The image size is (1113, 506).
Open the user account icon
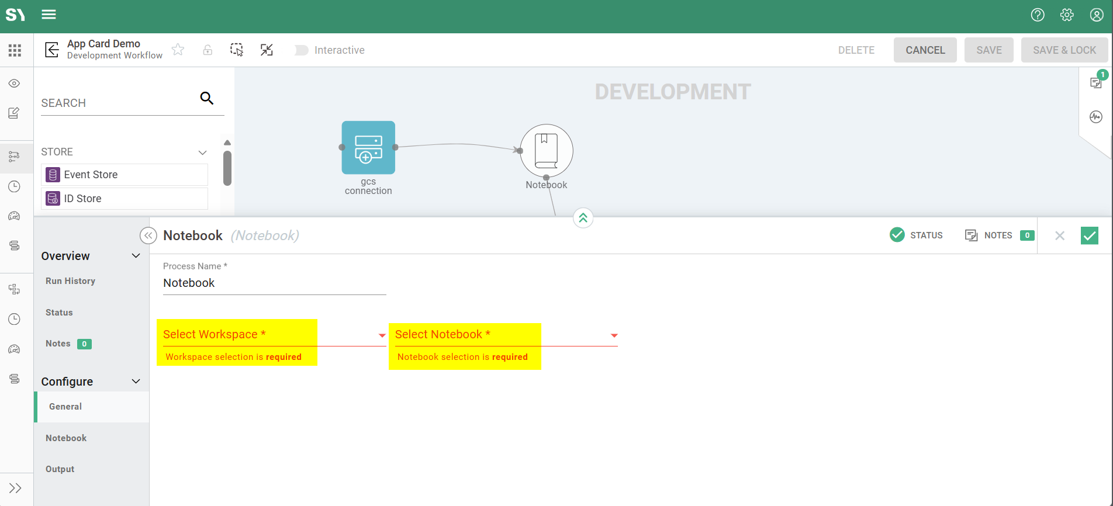(1096, 15)
